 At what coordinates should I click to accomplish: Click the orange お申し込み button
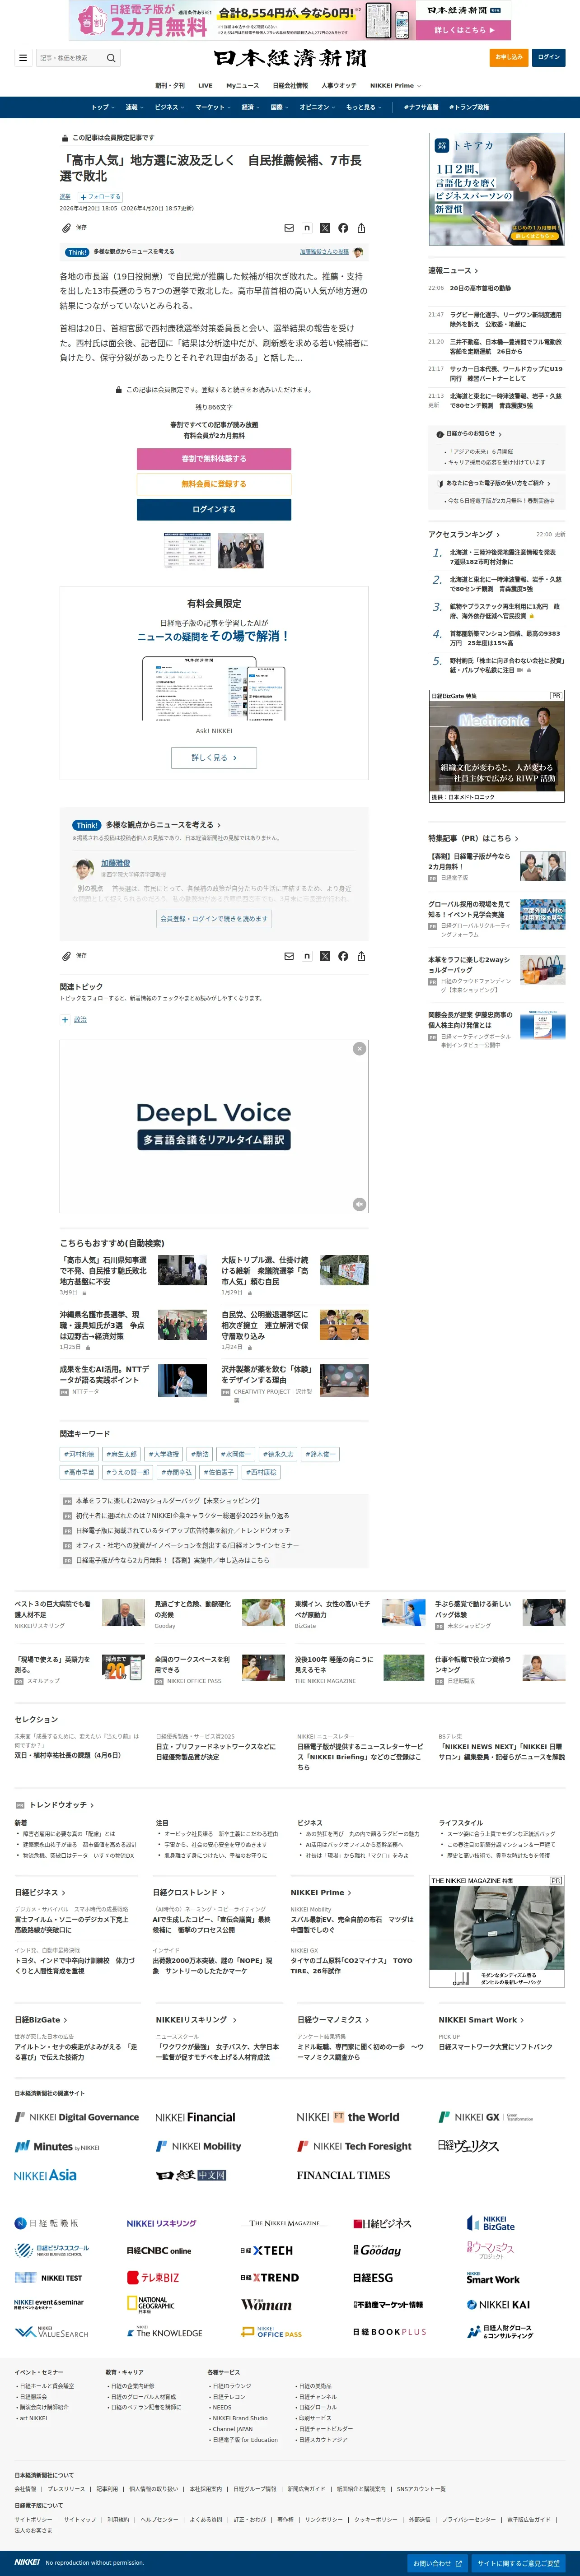(509, 57)
